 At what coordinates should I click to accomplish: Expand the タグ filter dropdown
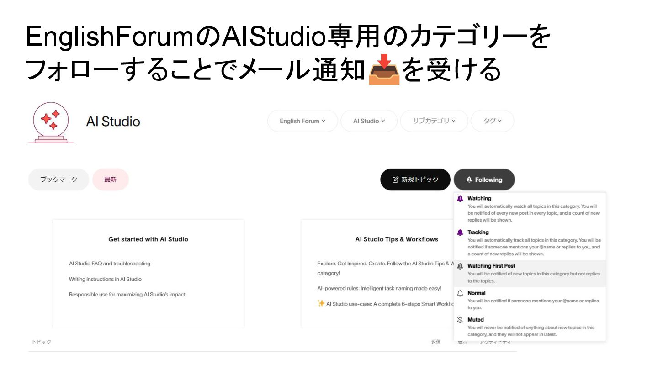pos(493,121)
